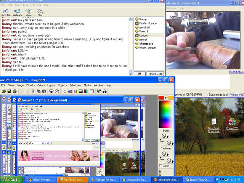Toggle the Layer Palette red-cyan button
244x183 pixels.
pos(86,91)
